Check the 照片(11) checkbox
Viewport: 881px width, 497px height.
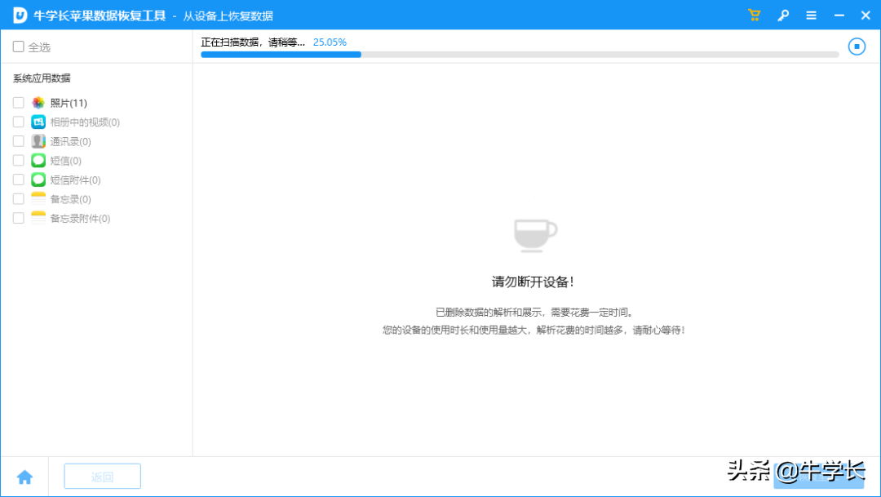pos(19,103)
